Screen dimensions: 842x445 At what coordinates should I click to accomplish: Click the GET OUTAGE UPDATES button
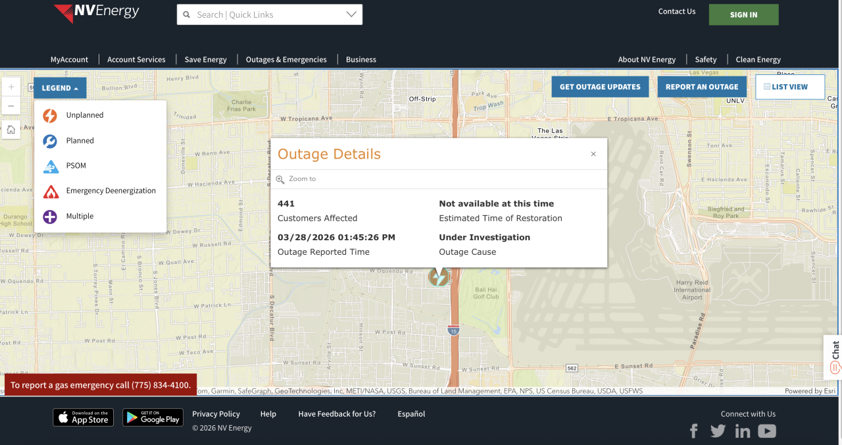point(599,86)
